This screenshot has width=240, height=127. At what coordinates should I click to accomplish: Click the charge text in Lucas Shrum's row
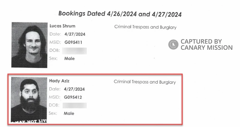point(145,27)
